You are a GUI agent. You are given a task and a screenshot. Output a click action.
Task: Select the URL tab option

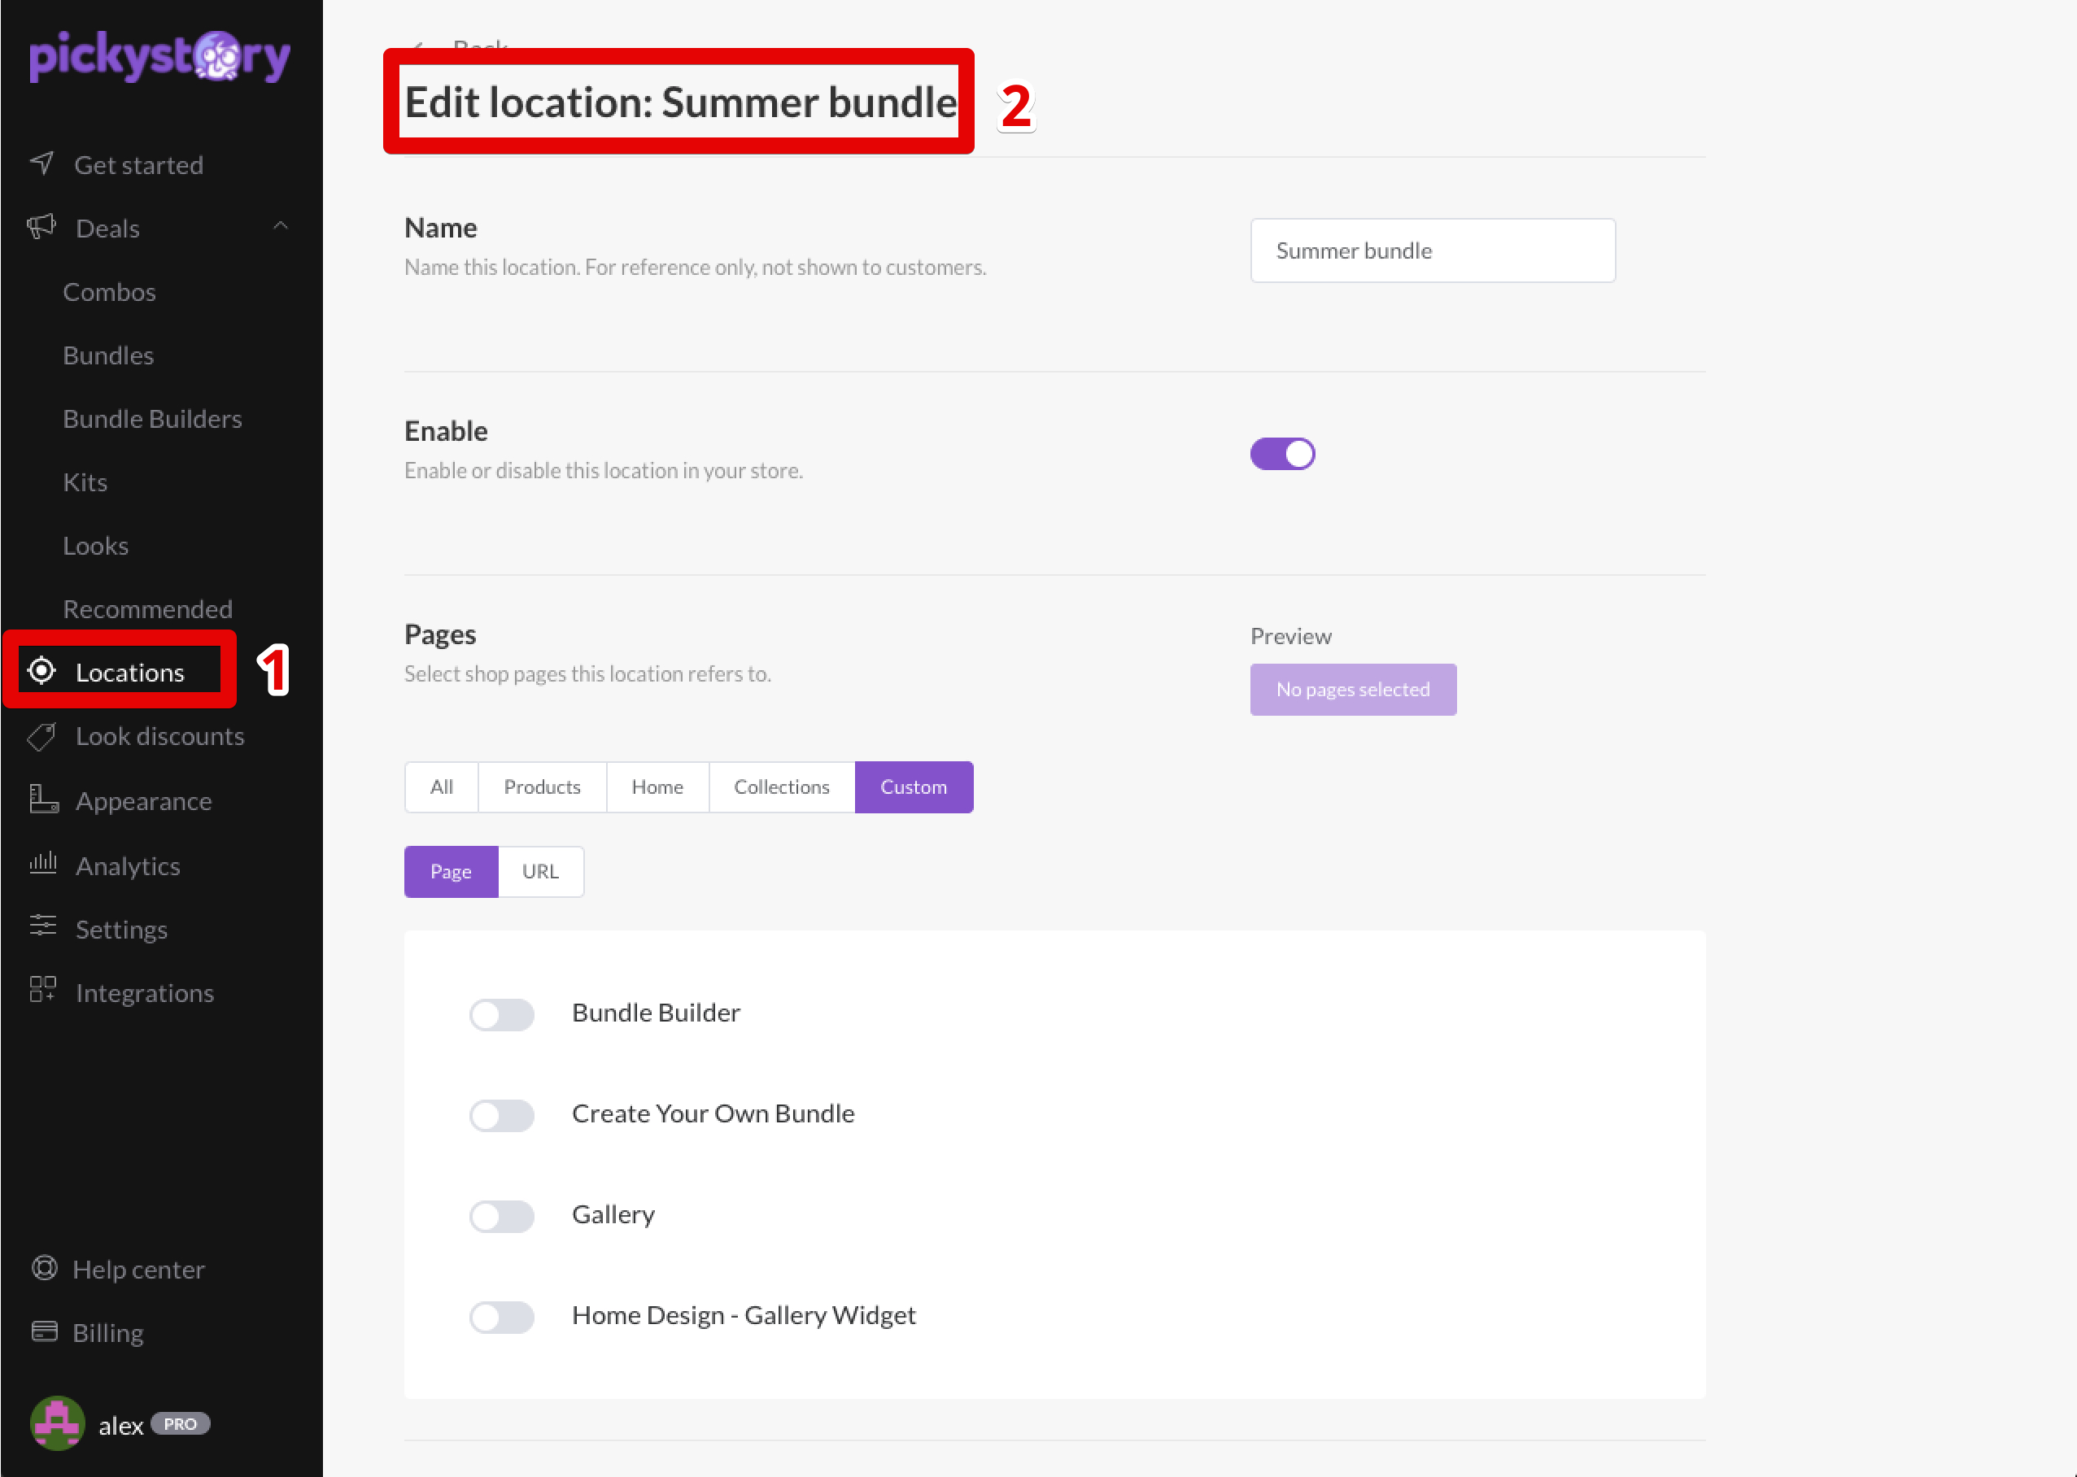540,871
